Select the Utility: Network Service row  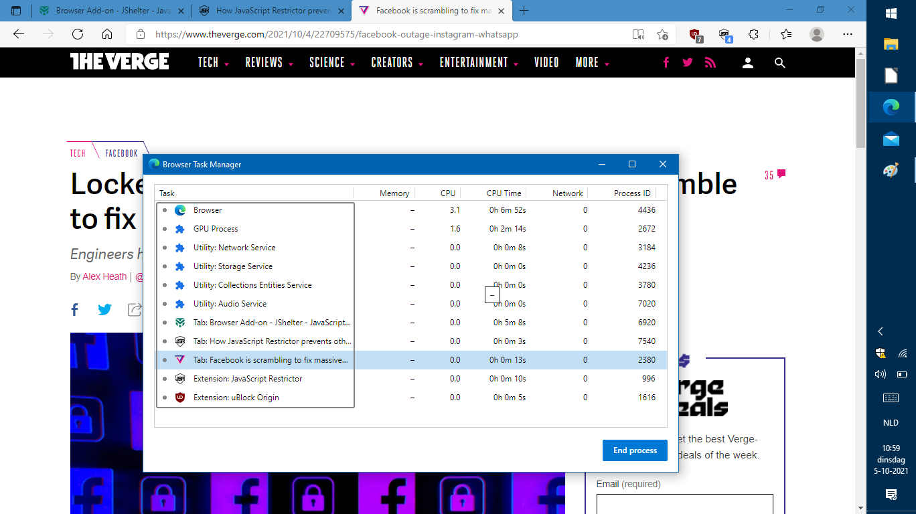click(410, 248)
